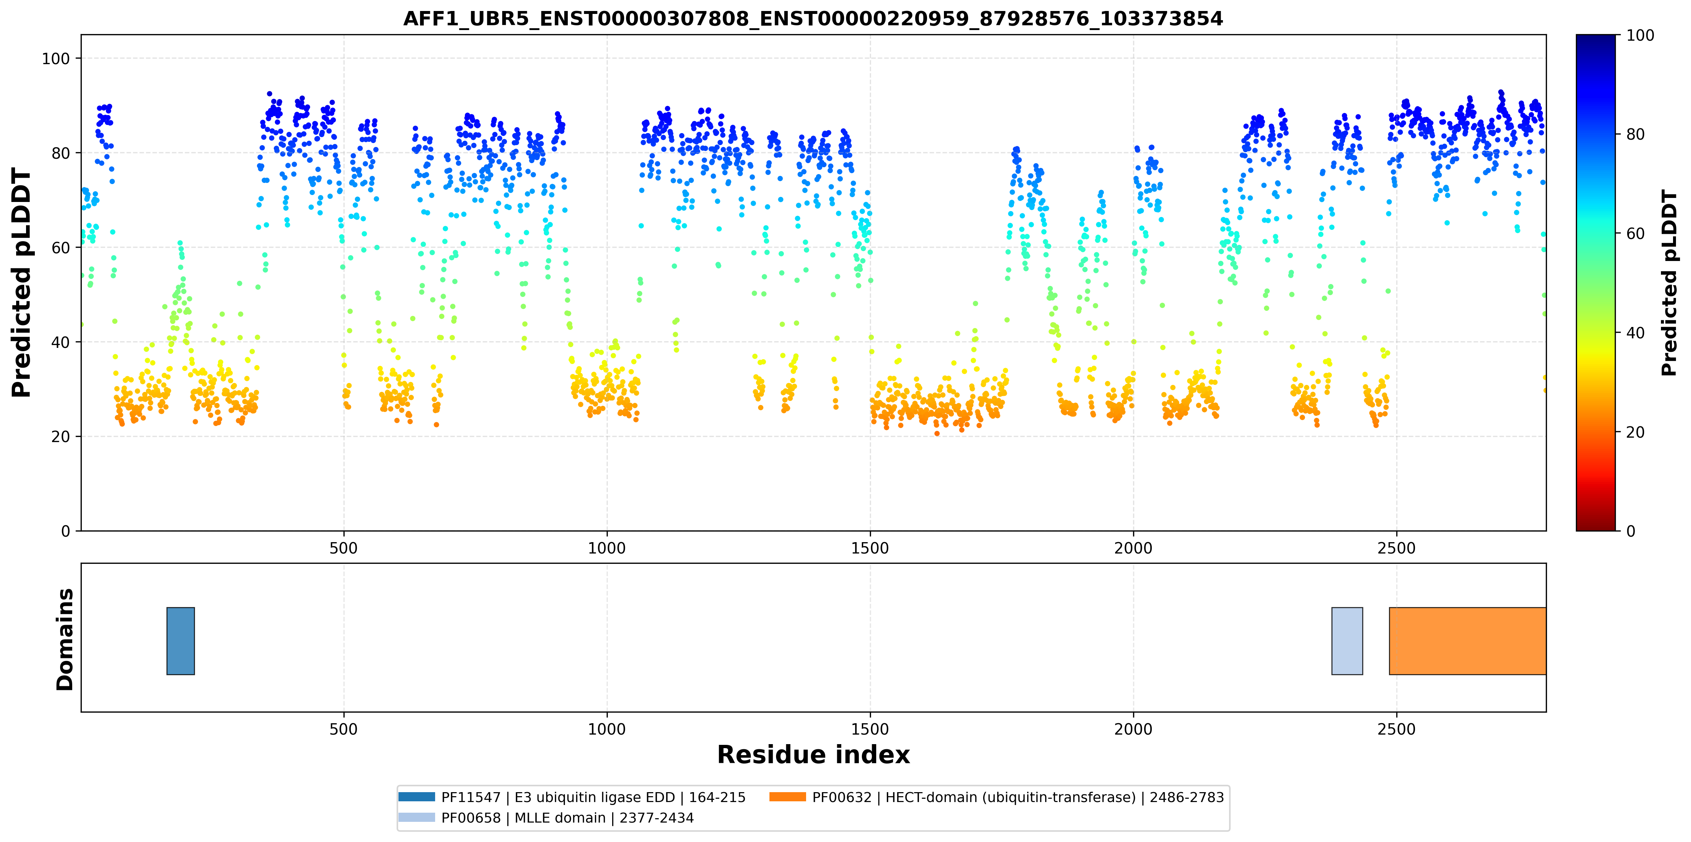Click the dark blue PF11547 legend swatch
Screen dimensions: 1691x842
pyautogui.click(x=416, y=797)
